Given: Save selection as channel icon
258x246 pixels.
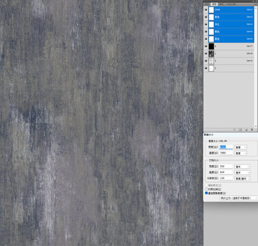Looking at the screenshot, I should (x=240, y=130).
